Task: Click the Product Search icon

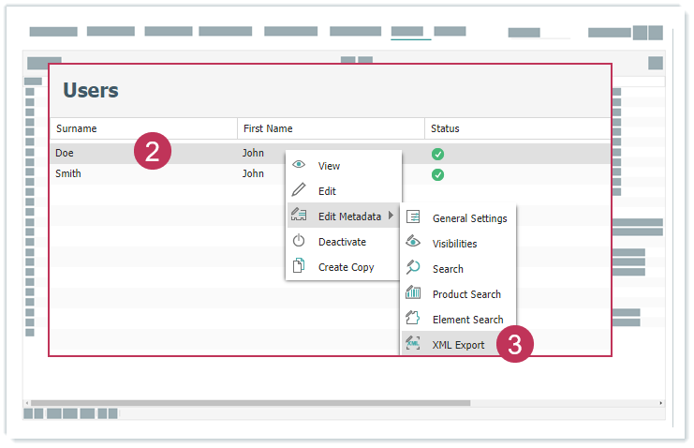Action: click(413, 293)
